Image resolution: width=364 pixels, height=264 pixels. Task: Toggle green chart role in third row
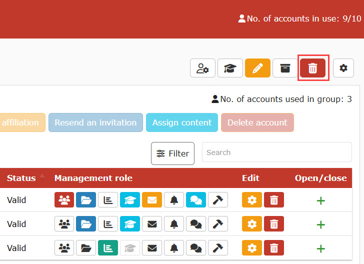click(x=108, y=247)
